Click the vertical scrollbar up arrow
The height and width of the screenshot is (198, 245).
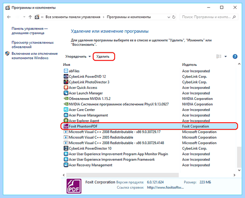239,64
